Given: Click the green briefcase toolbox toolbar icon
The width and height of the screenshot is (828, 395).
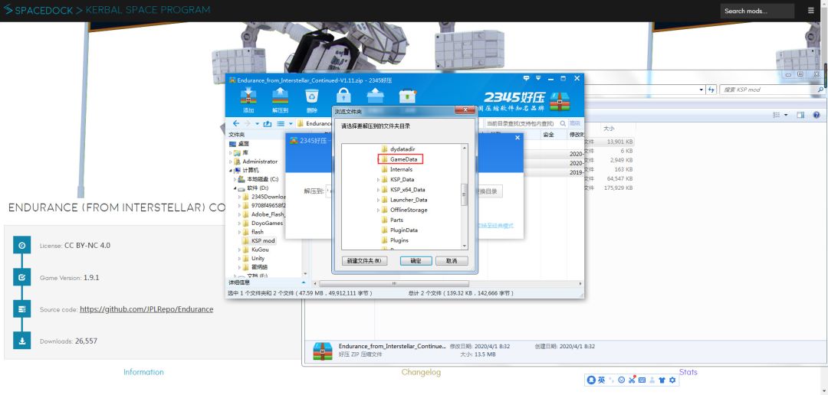Looking at the screenshot, I should click(407, 96).
